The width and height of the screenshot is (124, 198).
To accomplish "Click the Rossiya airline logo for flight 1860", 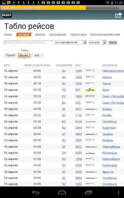I will 90,96.
